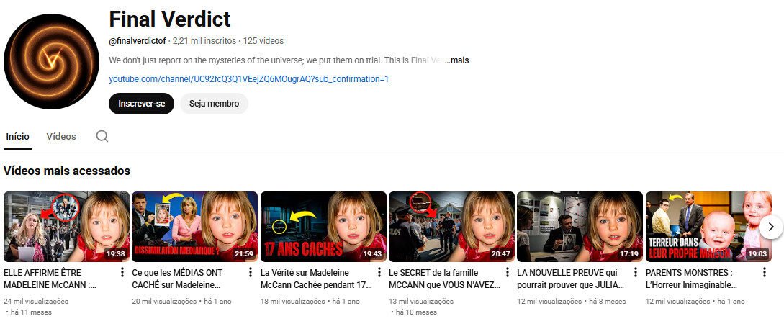
Task: Open the 17 ANS CACHÉS video thumbnail
Action: (x=323, y=226)
